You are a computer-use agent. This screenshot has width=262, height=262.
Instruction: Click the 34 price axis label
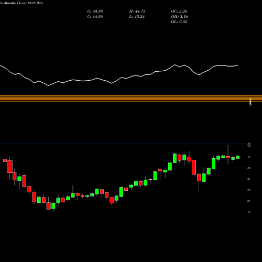[x=249, y=179]
